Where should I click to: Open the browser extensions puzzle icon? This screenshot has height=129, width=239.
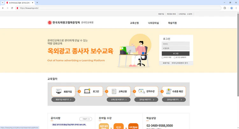point(225,8)
